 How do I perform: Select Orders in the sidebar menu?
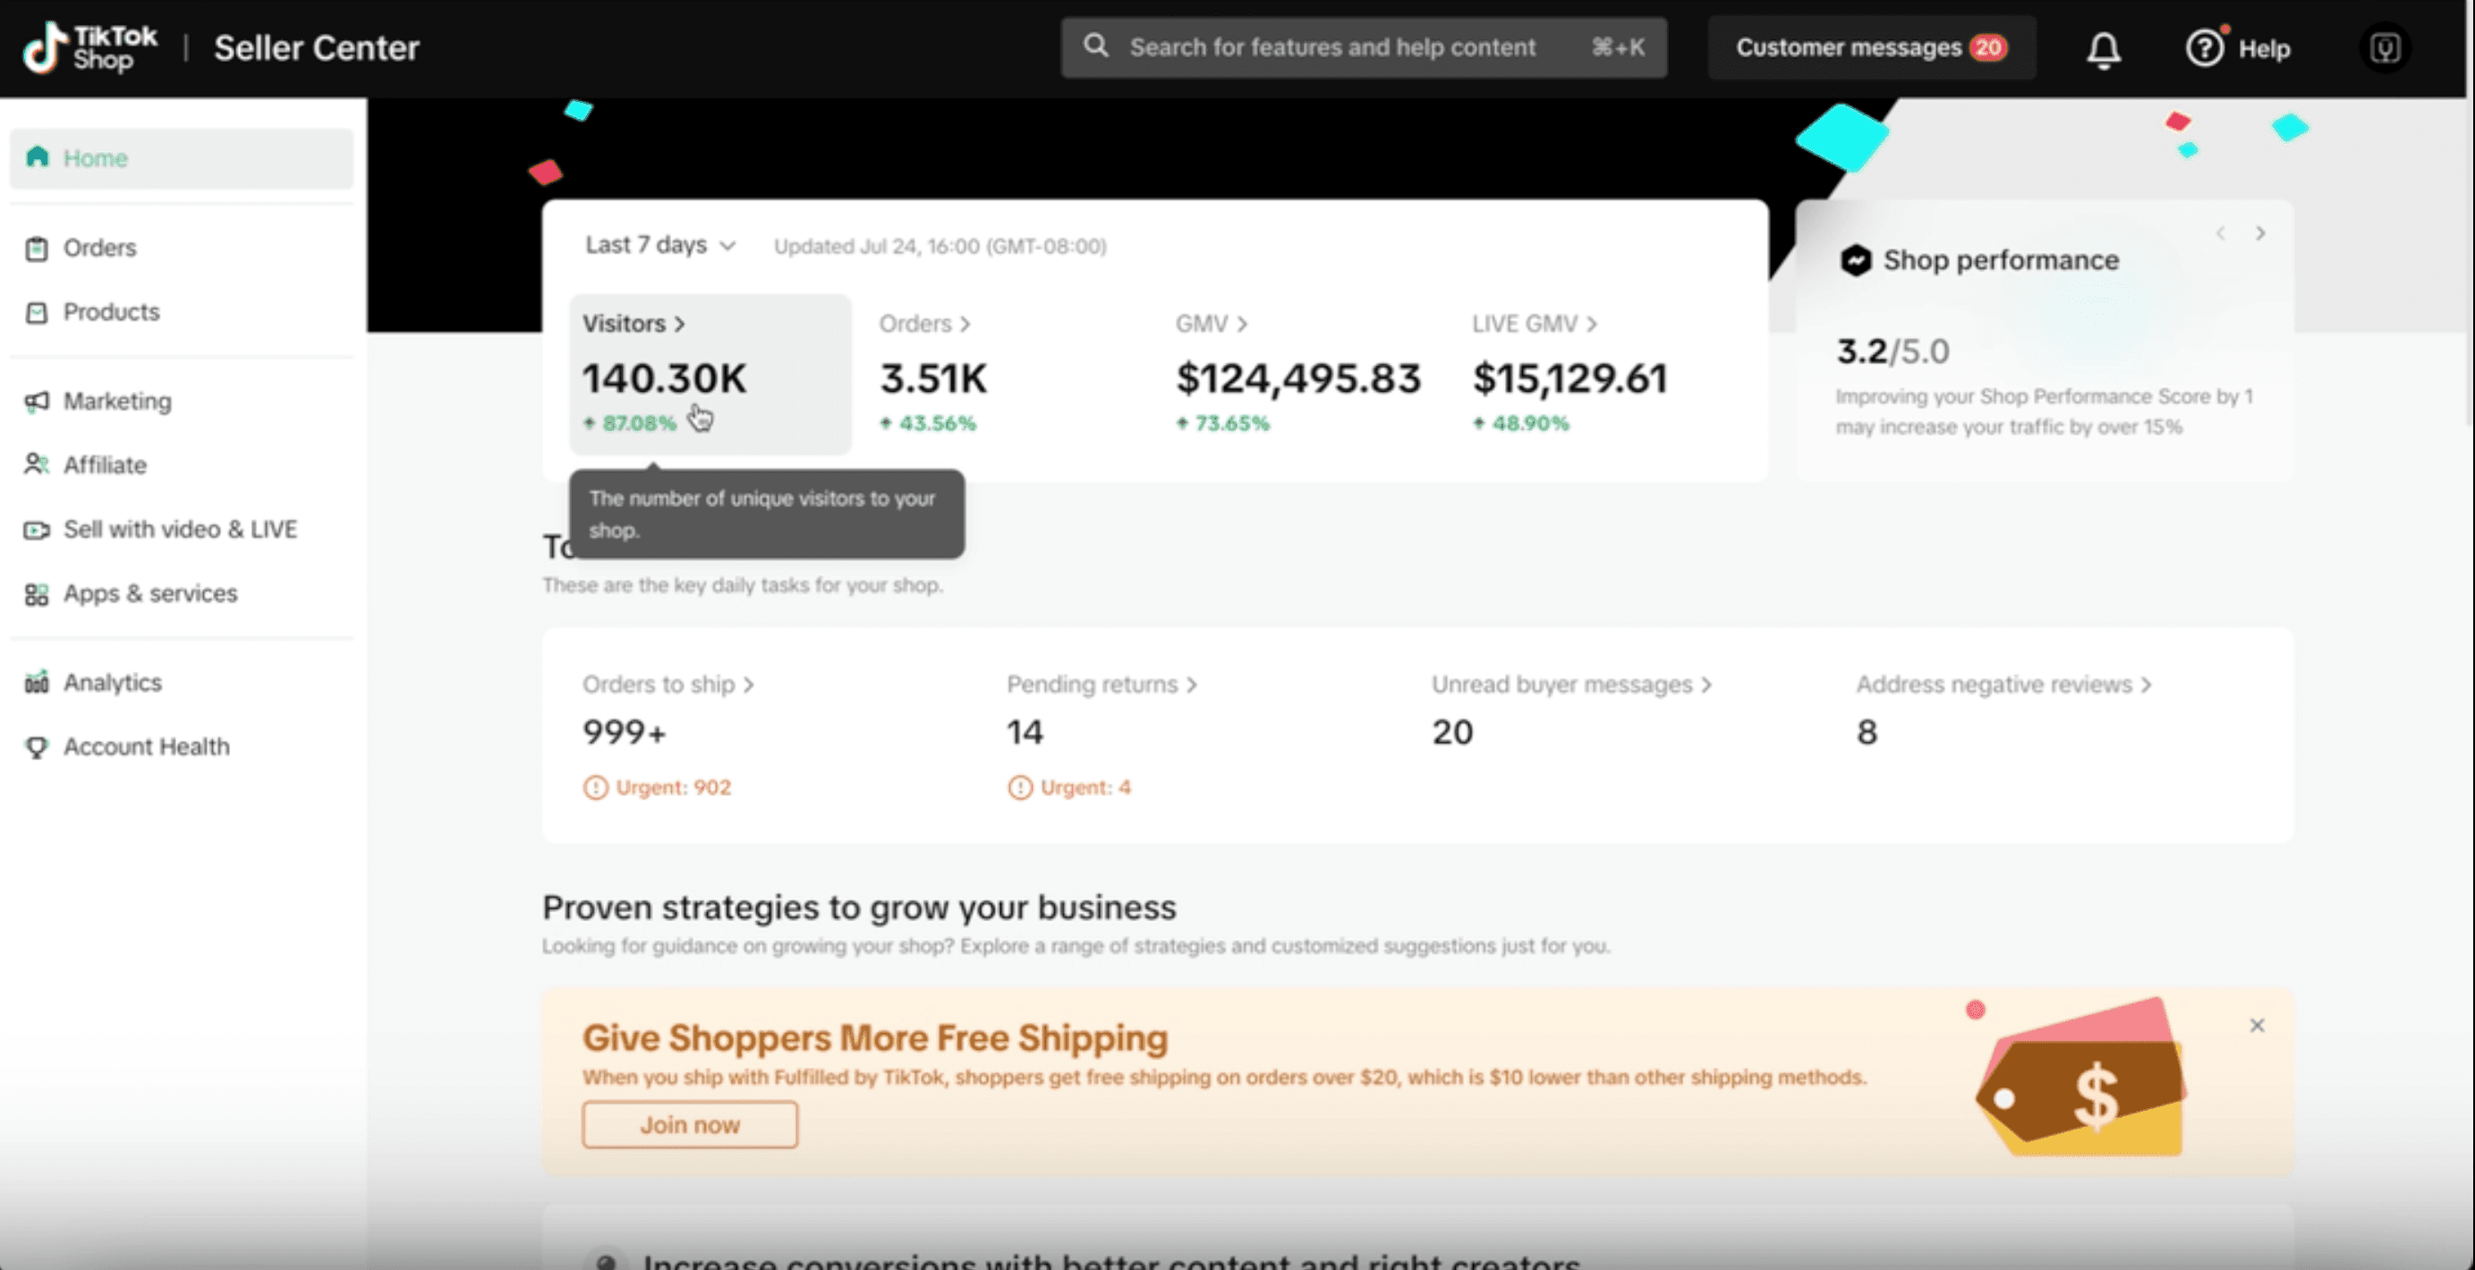coord(99,248)
